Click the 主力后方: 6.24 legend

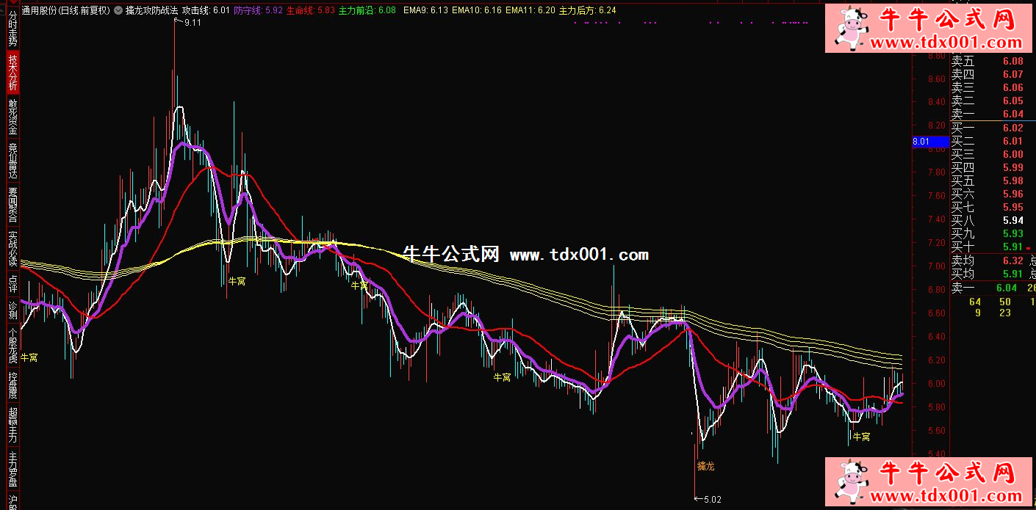588,10
